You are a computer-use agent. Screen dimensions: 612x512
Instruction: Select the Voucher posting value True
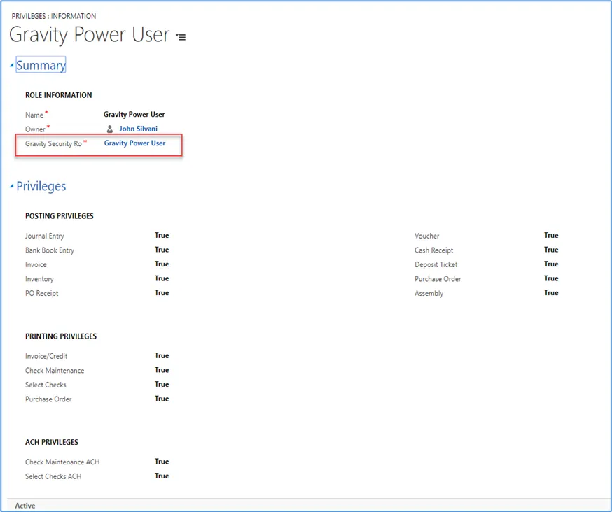tap(551, 235)
